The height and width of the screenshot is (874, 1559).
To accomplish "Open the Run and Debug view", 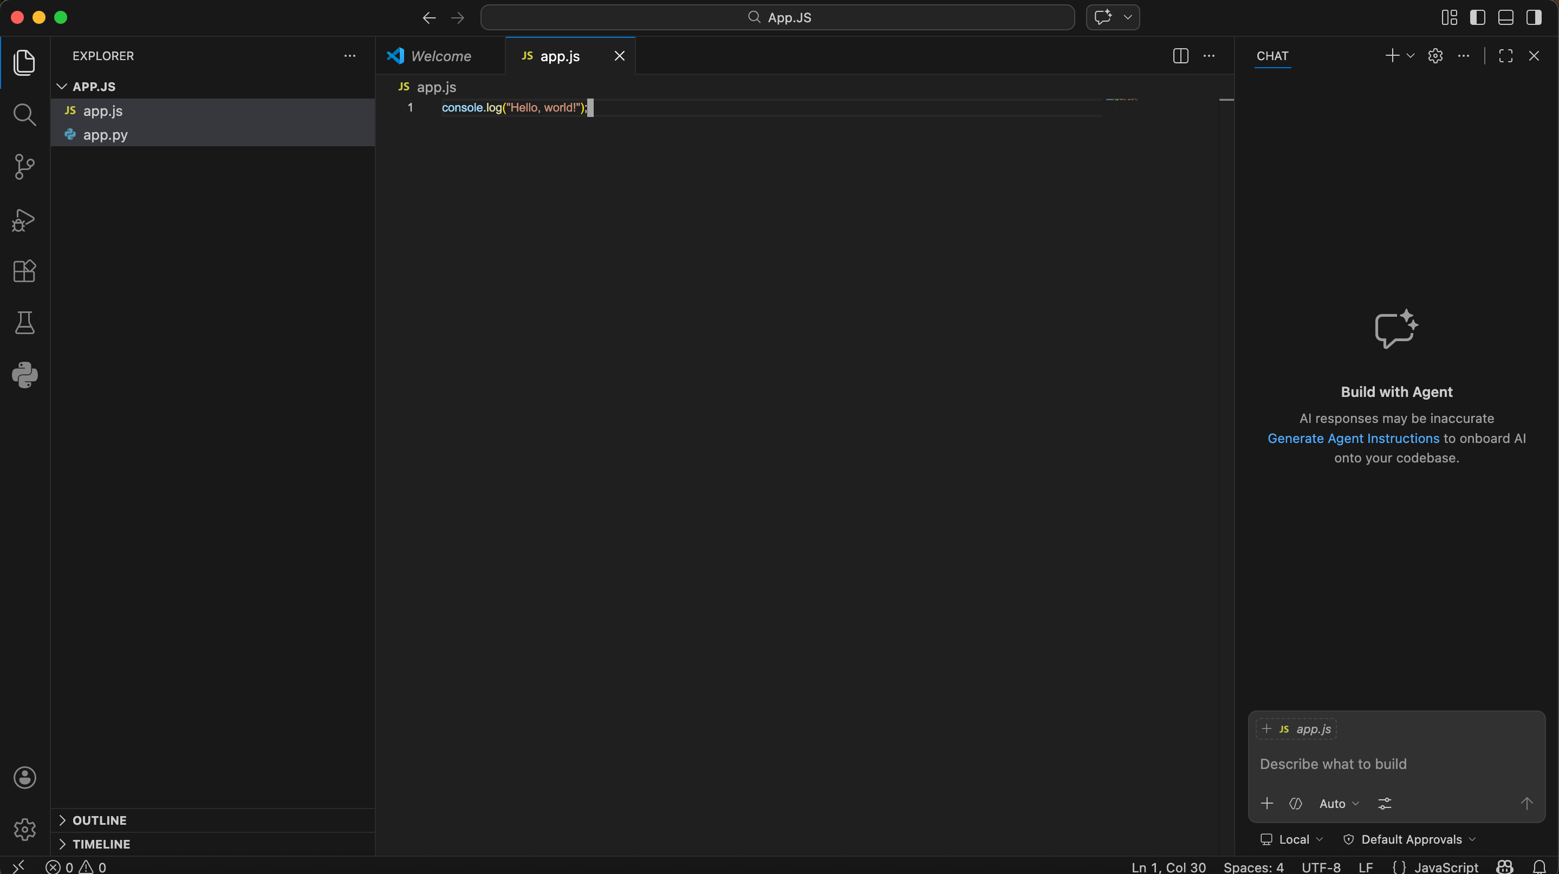I will pyautogui.click(x=24, y=219).
